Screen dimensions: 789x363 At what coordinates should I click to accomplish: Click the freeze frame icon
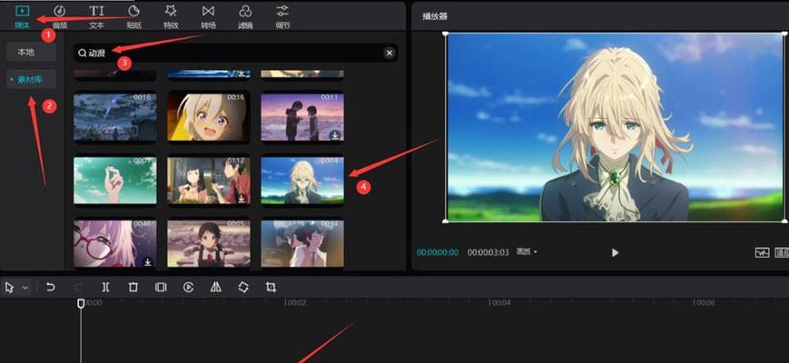click(161, 287)
